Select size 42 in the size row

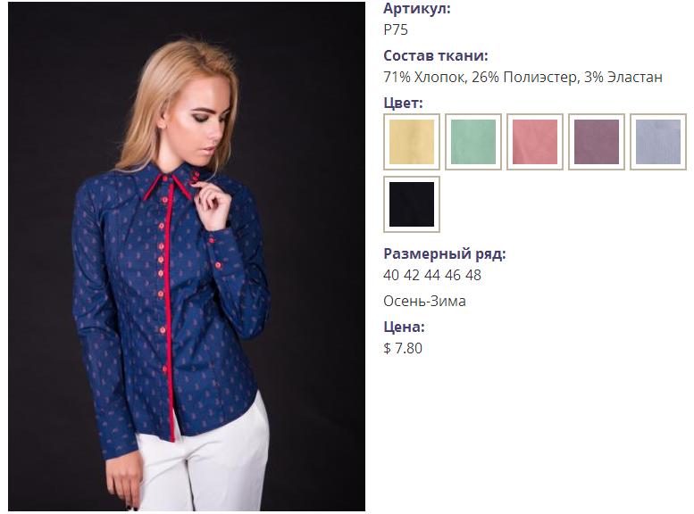tap(412, 275)
